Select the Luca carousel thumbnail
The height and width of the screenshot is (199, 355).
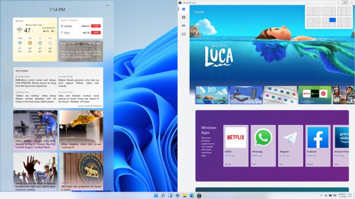(x=212, y=95)
